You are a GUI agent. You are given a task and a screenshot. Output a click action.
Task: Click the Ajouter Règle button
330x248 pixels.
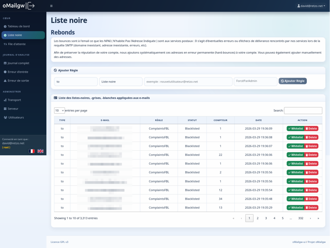tap(293, 81)
